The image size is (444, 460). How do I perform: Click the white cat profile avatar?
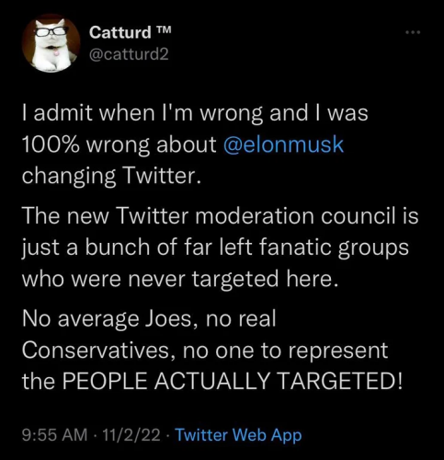(51, 43)
